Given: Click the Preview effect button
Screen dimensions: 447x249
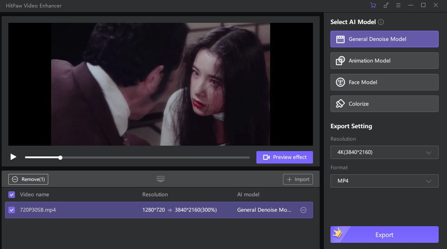Looking at the screenshot, I should click(285, 157).
